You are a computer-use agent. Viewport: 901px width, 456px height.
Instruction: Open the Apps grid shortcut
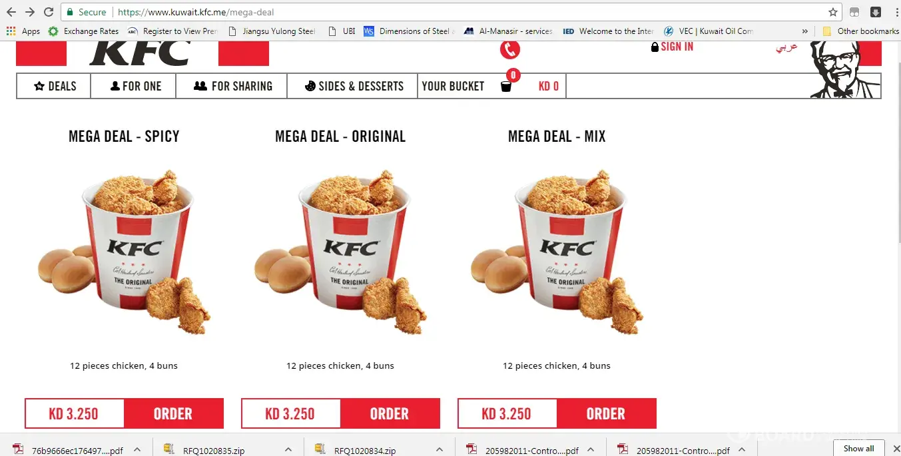pyautogui.click(x=23, y=31)
